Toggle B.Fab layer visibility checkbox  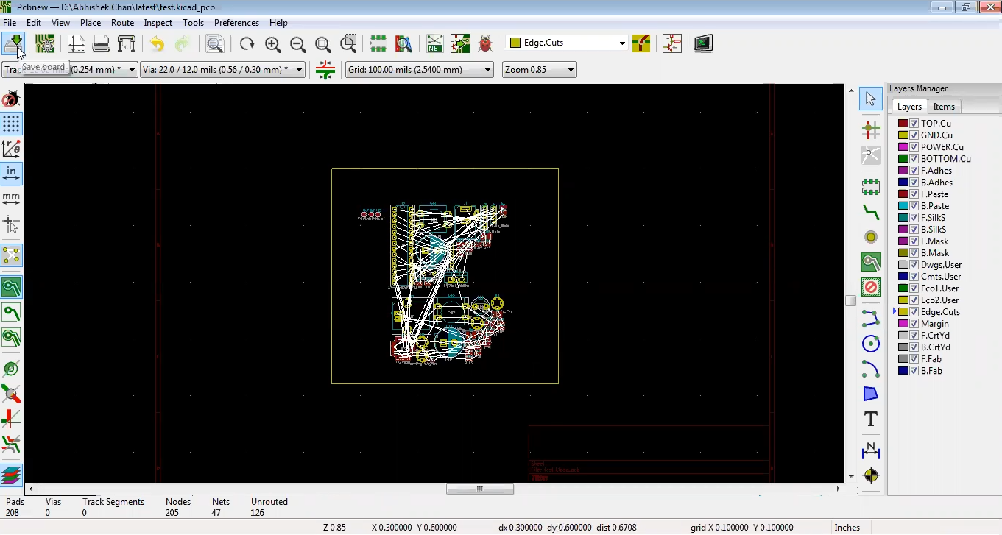(x=914, y=371)
